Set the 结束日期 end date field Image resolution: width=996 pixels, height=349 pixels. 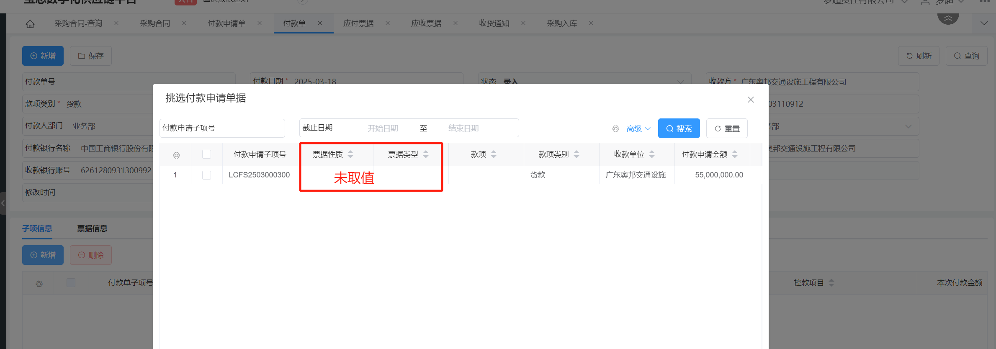463,128
